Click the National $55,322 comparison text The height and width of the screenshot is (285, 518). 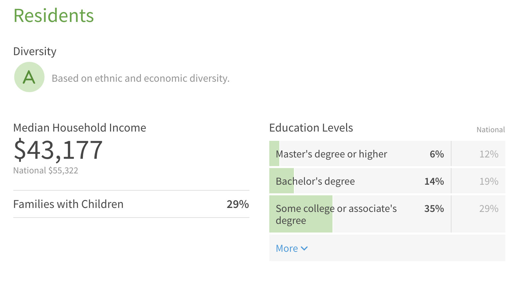pyautogui.click(x=46, y=170)
